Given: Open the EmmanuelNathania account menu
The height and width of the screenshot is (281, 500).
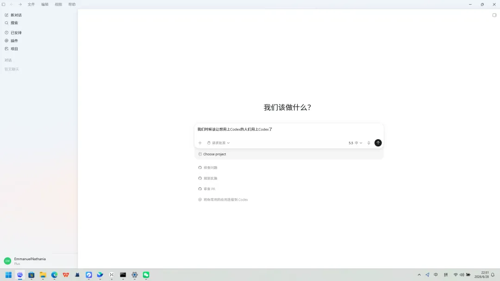Looking at the screenshot, I should [x=38, y=261].
